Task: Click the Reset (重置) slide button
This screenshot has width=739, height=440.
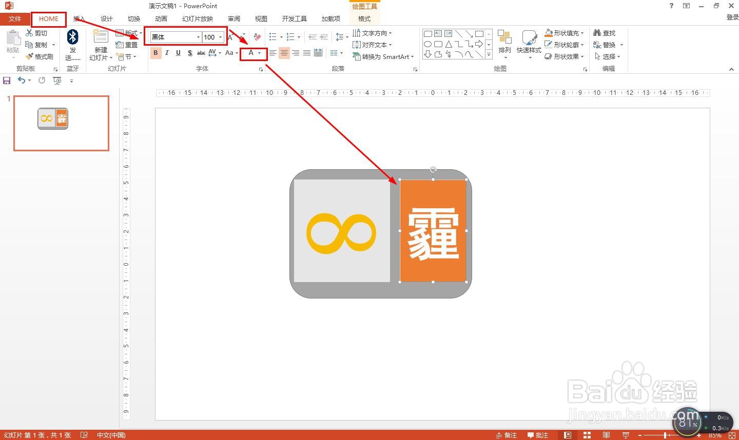Action: tap(127, 45)
